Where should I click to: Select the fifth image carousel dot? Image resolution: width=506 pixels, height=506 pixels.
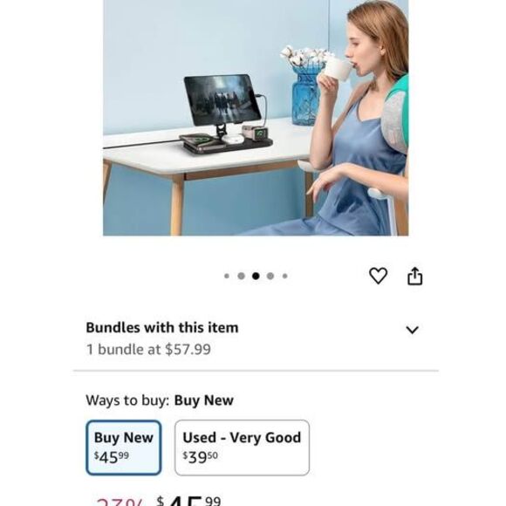(285, 276)
